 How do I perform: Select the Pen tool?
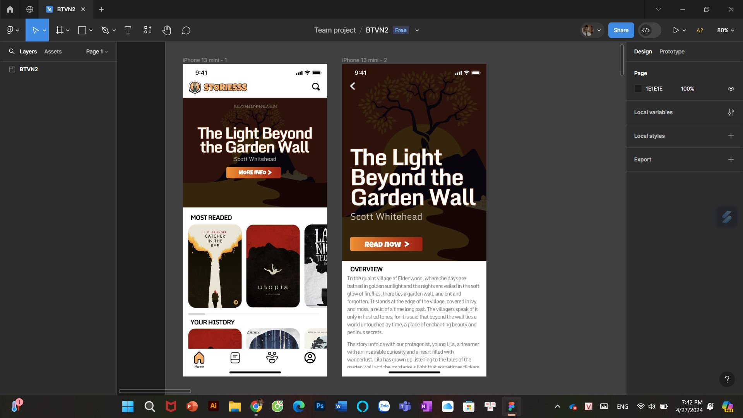pos(105,30)
